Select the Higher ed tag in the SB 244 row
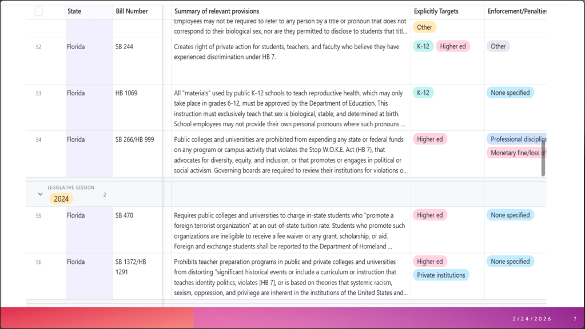This screenshot has width=585, height=329. [x=452, y=46]
